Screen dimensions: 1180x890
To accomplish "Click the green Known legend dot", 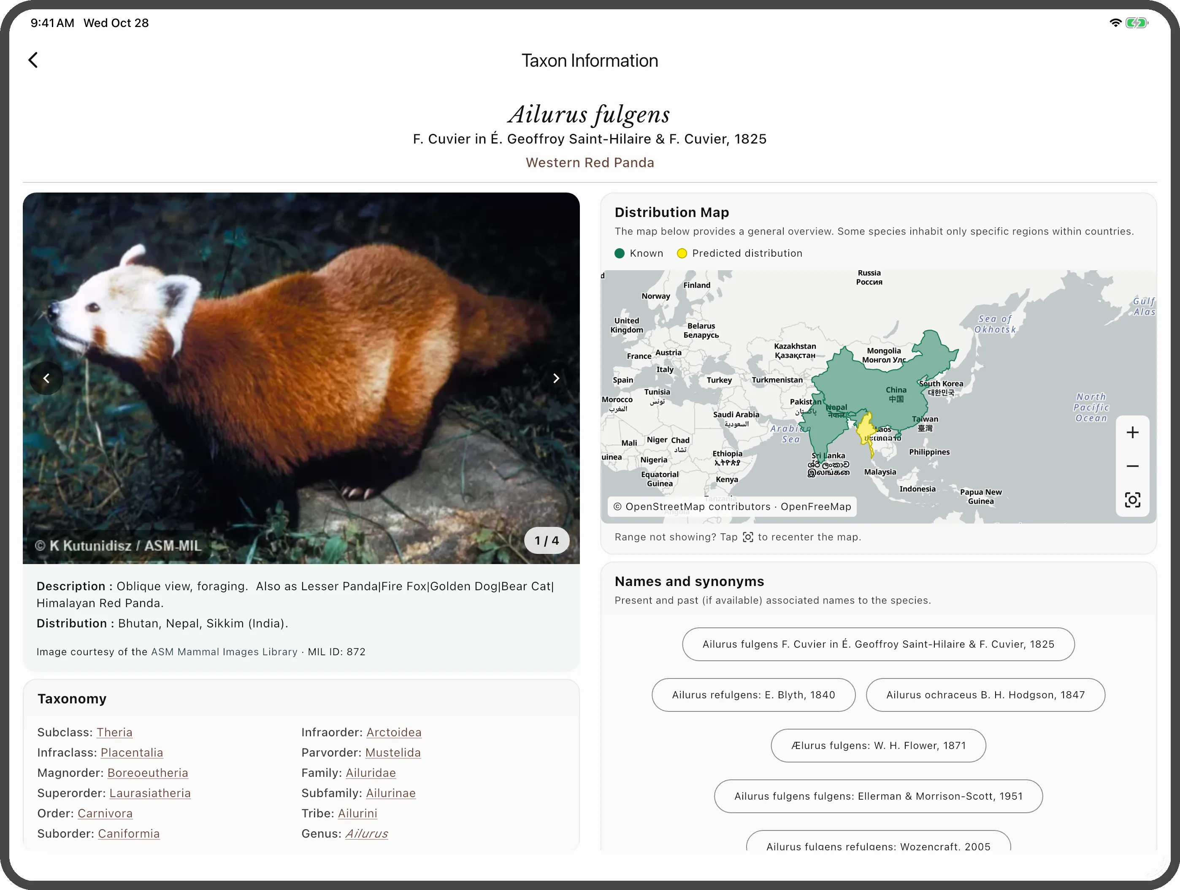I will click(x=620, y=253).
